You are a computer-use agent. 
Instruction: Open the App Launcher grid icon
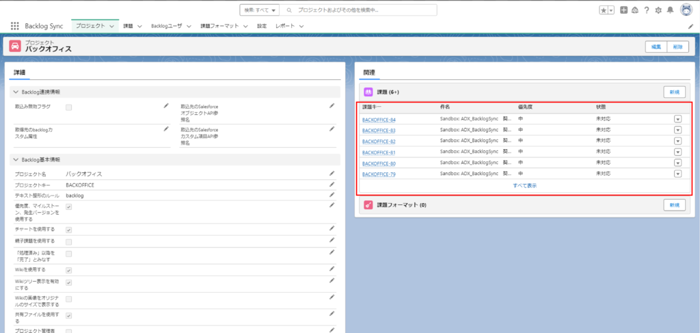coord(15,26)
